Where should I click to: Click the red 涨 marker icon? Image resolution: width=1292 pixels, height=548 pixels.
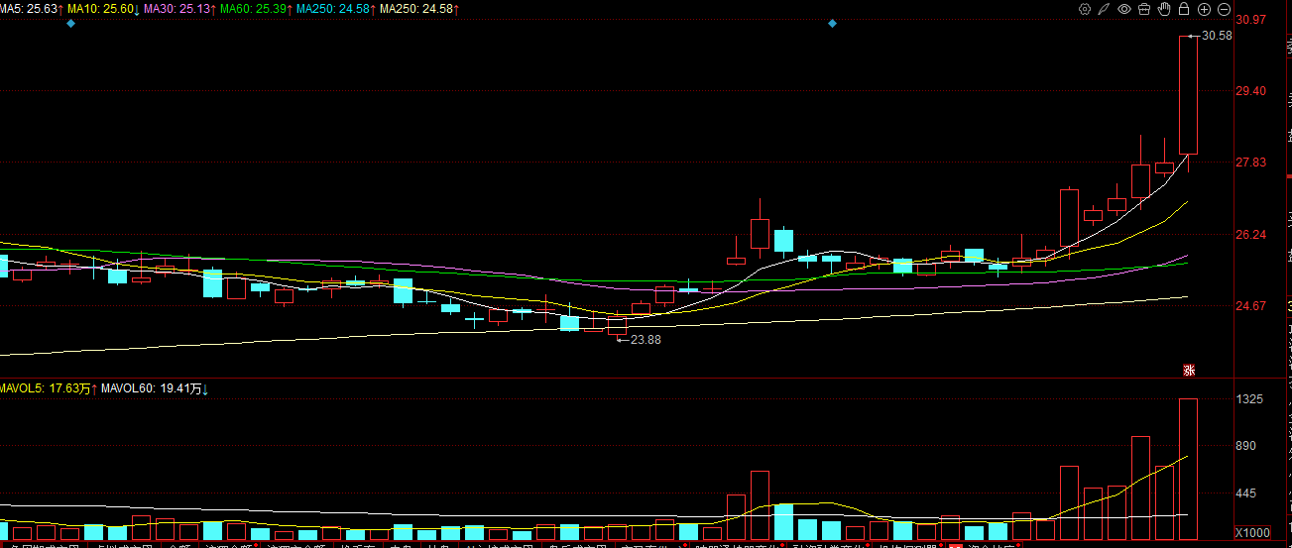[1188, 371]
